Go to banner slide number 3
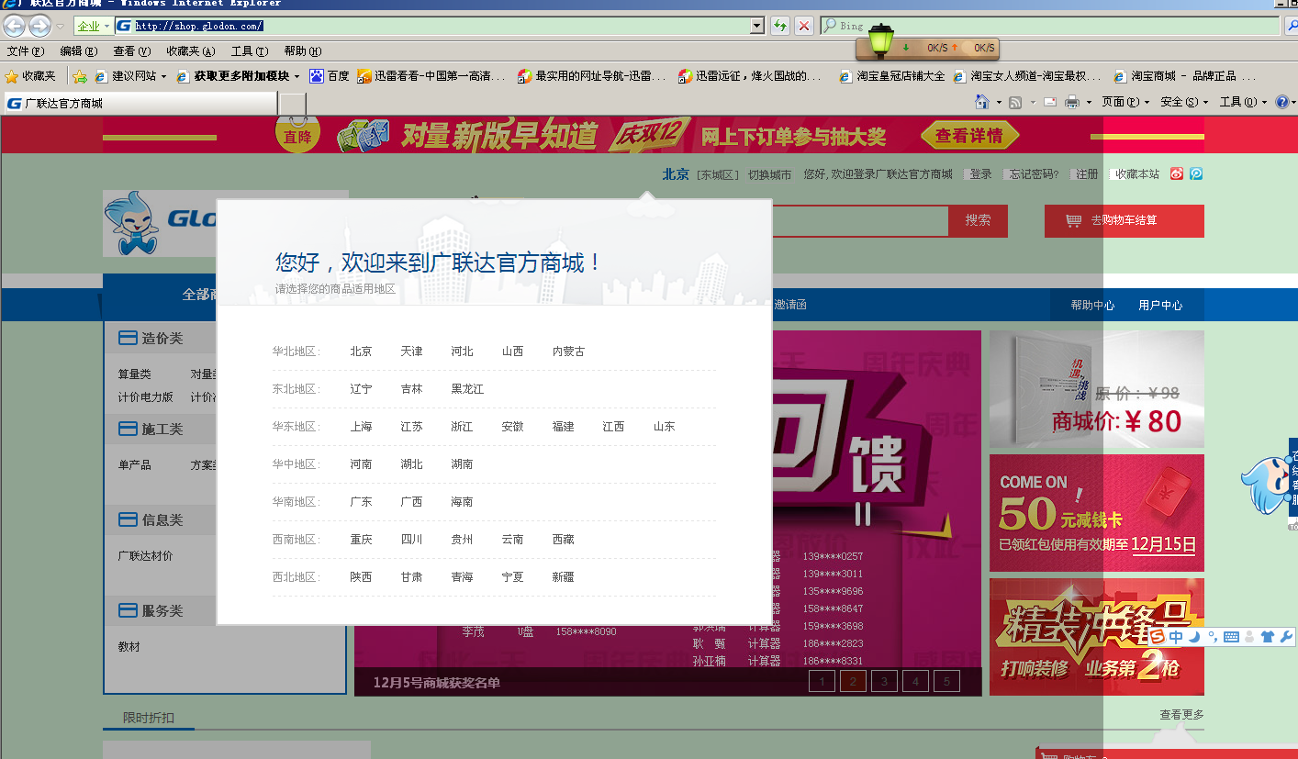 pos(884,681)
